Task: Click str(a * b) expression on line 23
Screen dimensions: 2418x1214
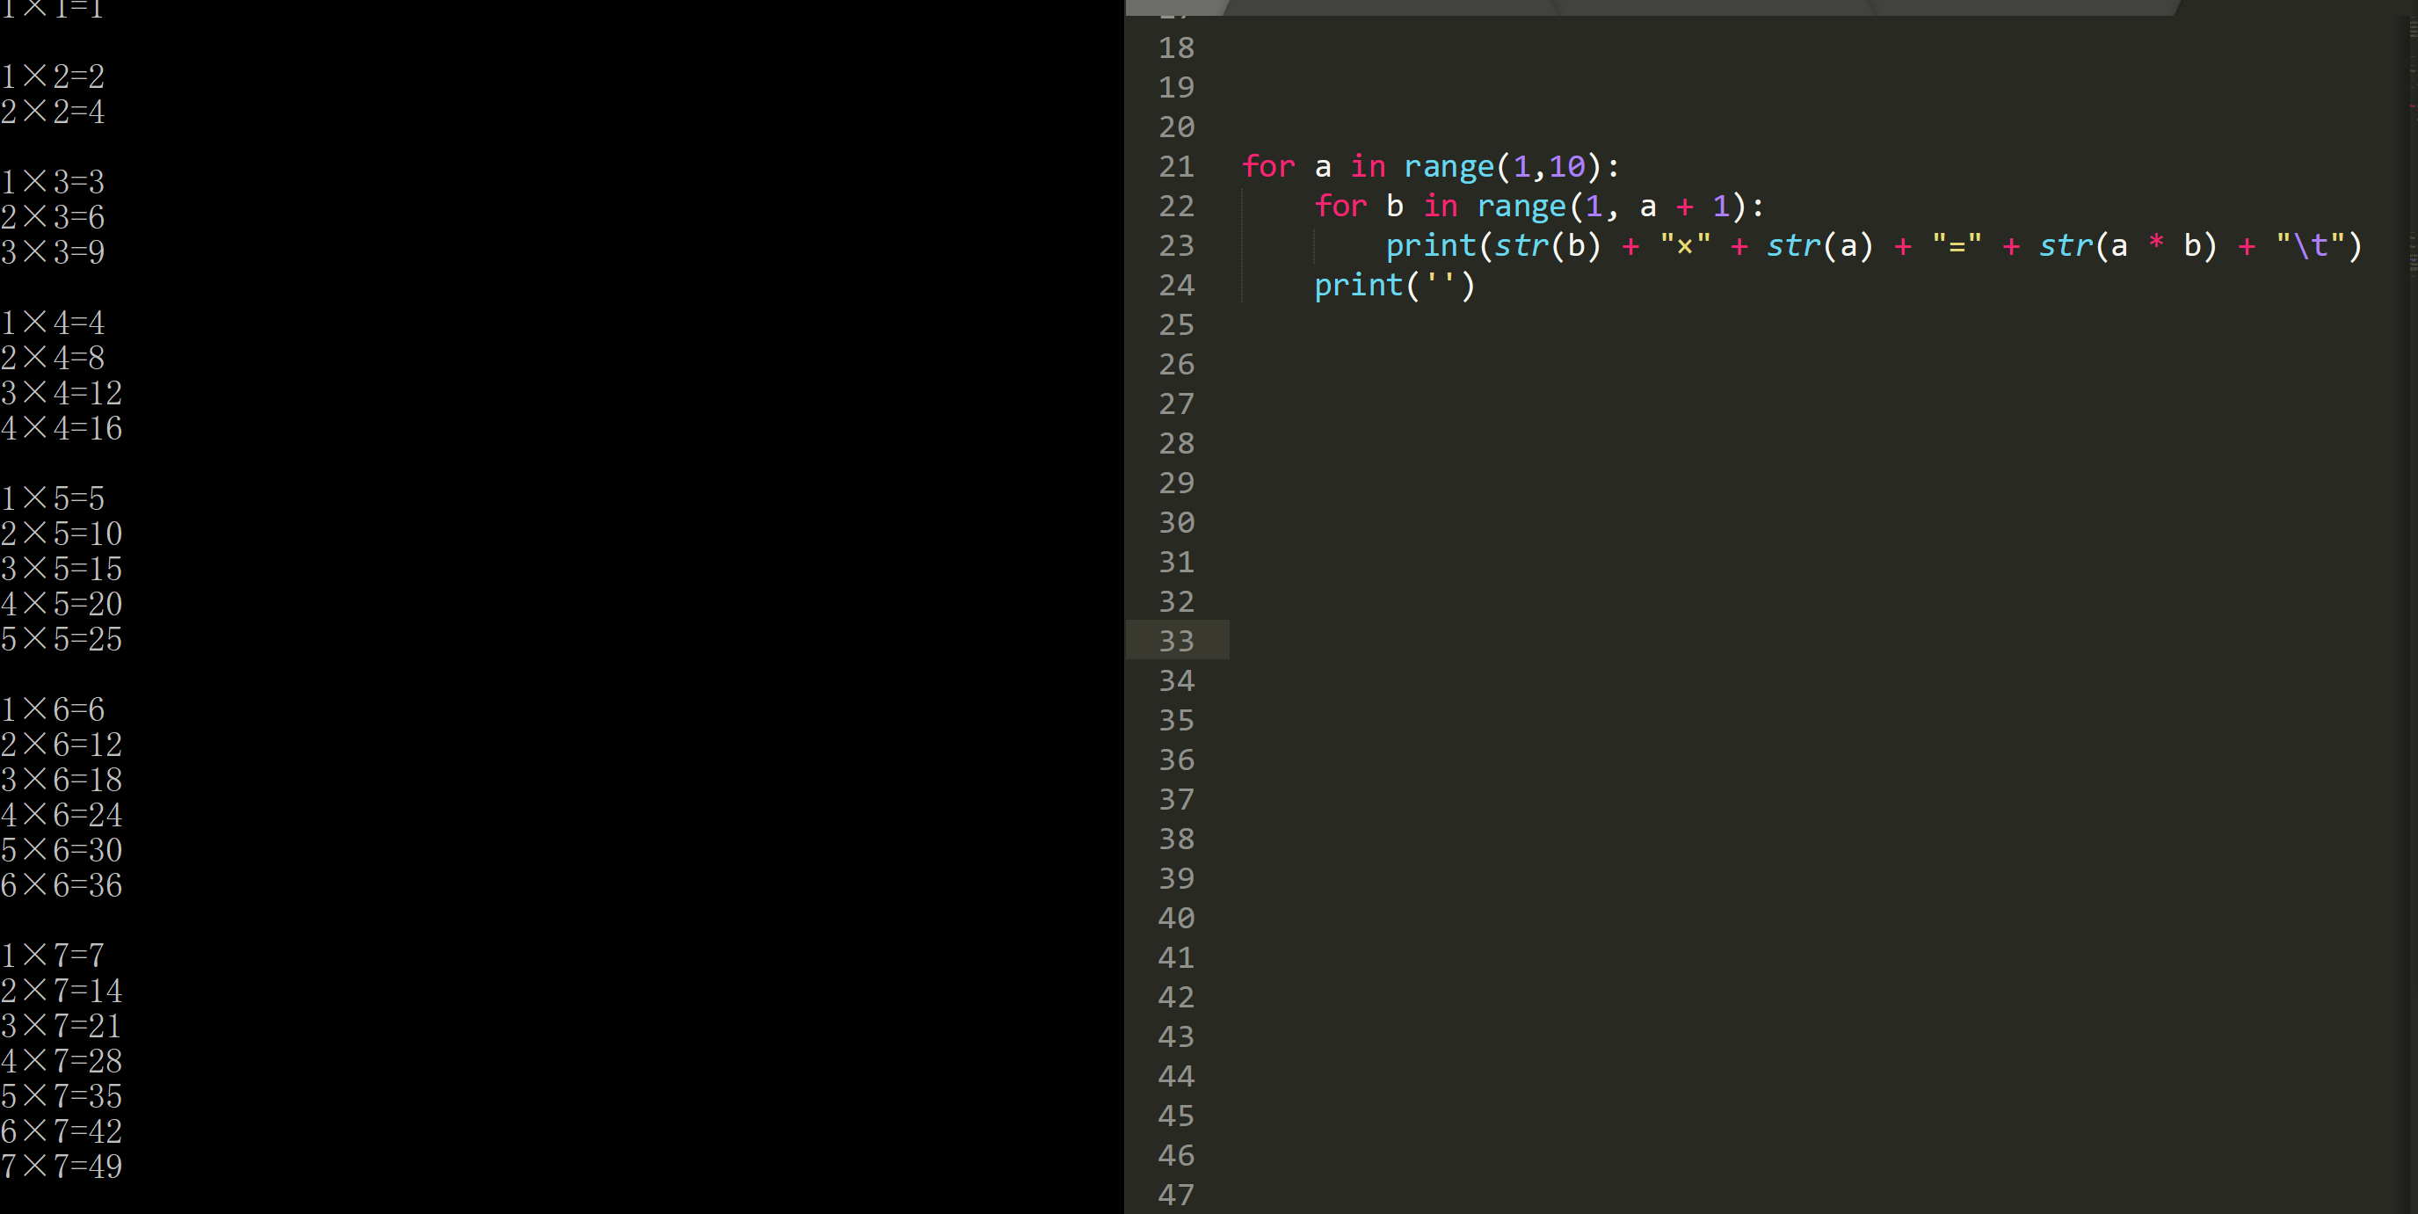Action: tap(2127, 245)
